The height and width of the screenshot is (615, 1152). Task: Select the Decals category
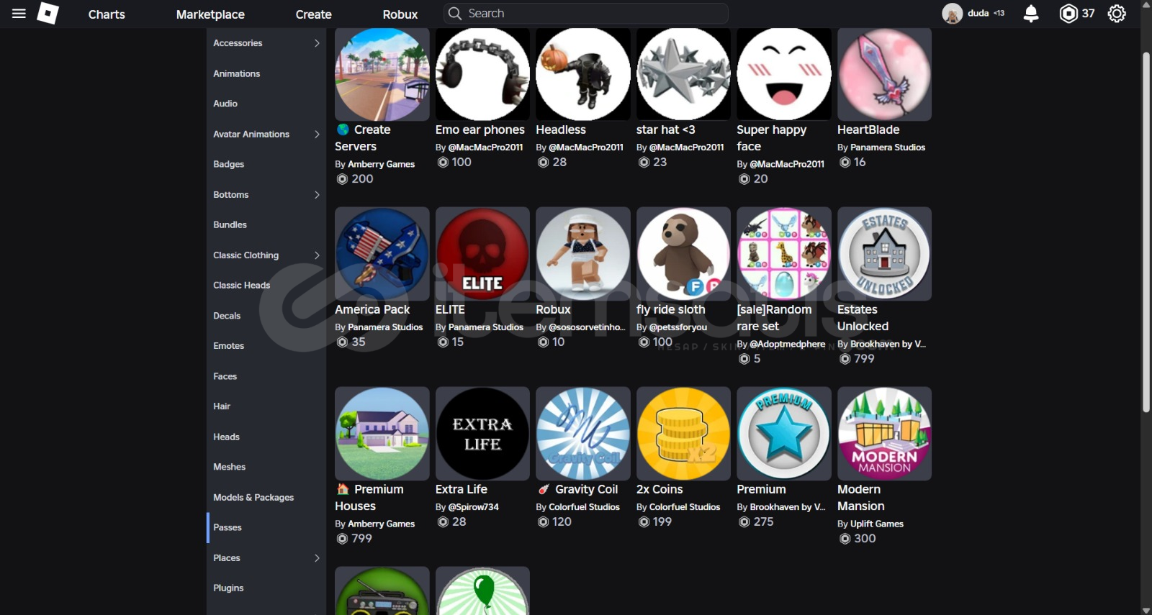[x=227, y=316]
